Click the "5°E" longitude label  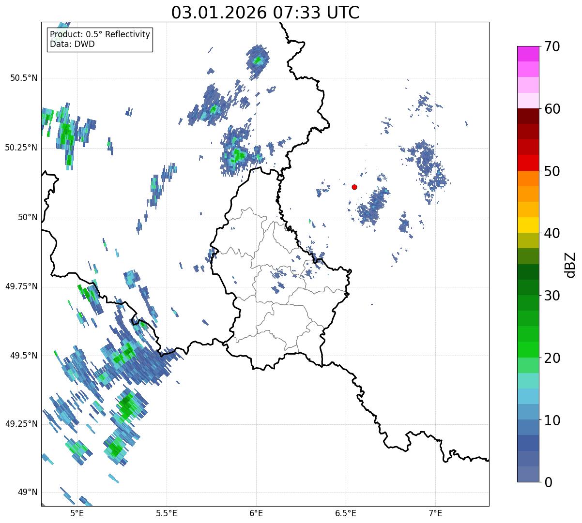[77, 513]
